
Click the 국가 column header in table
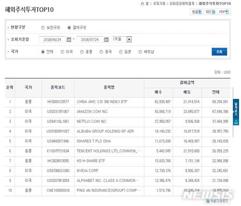(28, 87)
